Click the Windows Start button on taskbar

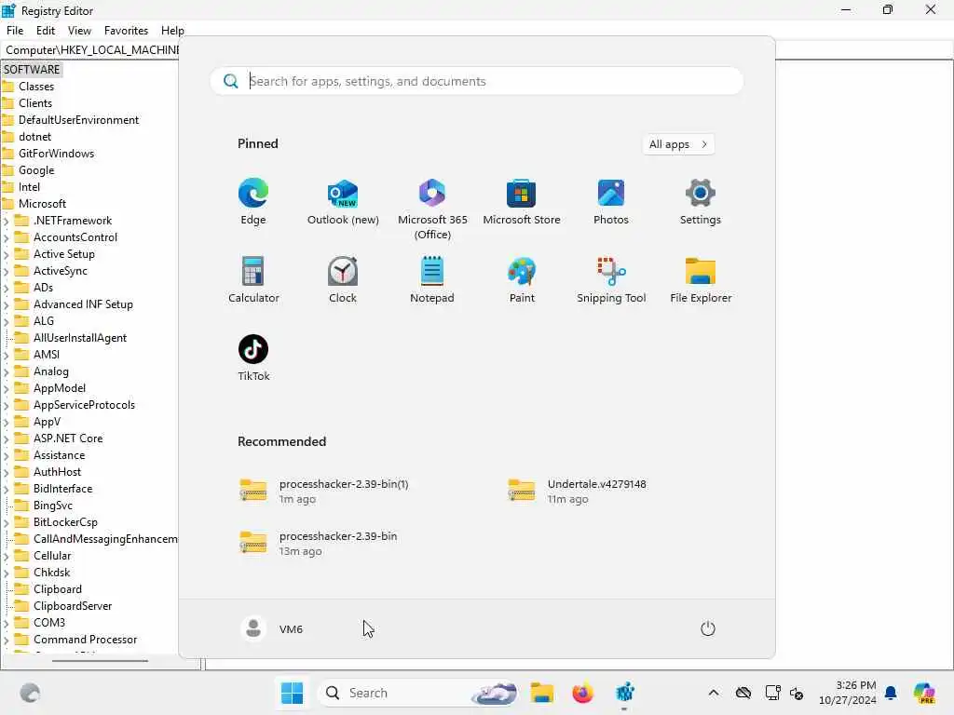pos(292,693)
